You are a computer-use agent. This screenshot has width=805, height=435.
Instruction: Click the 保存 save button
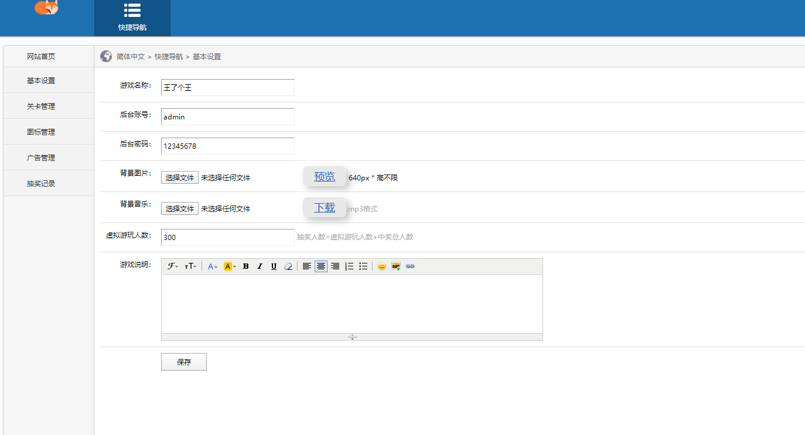click(184, 362)
